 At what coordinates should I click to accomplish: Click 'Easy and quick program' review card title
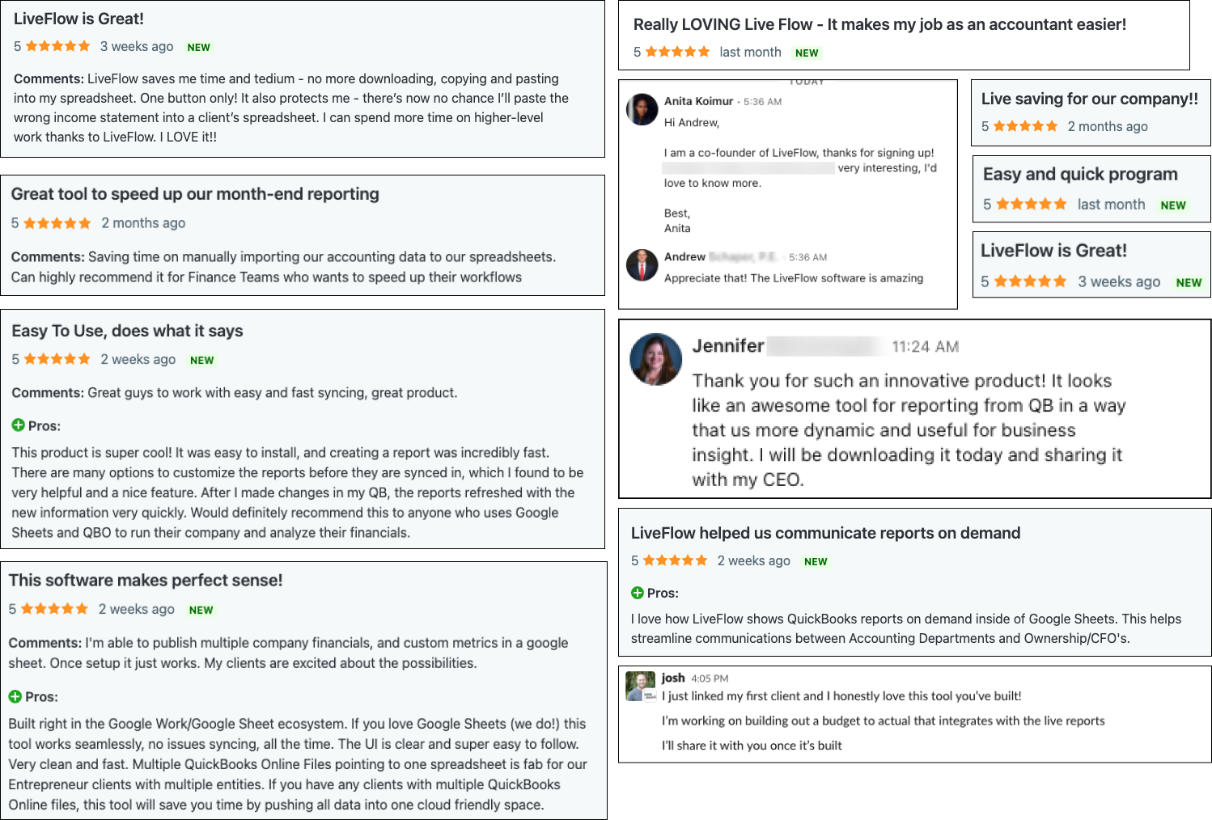1080,174
